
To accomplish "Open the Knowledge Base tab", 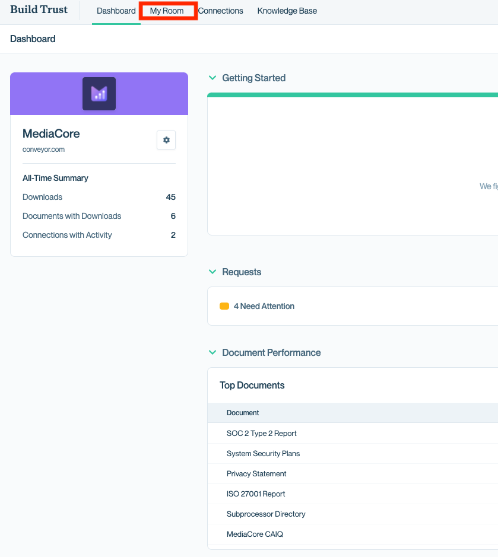I will click(287, 11).
